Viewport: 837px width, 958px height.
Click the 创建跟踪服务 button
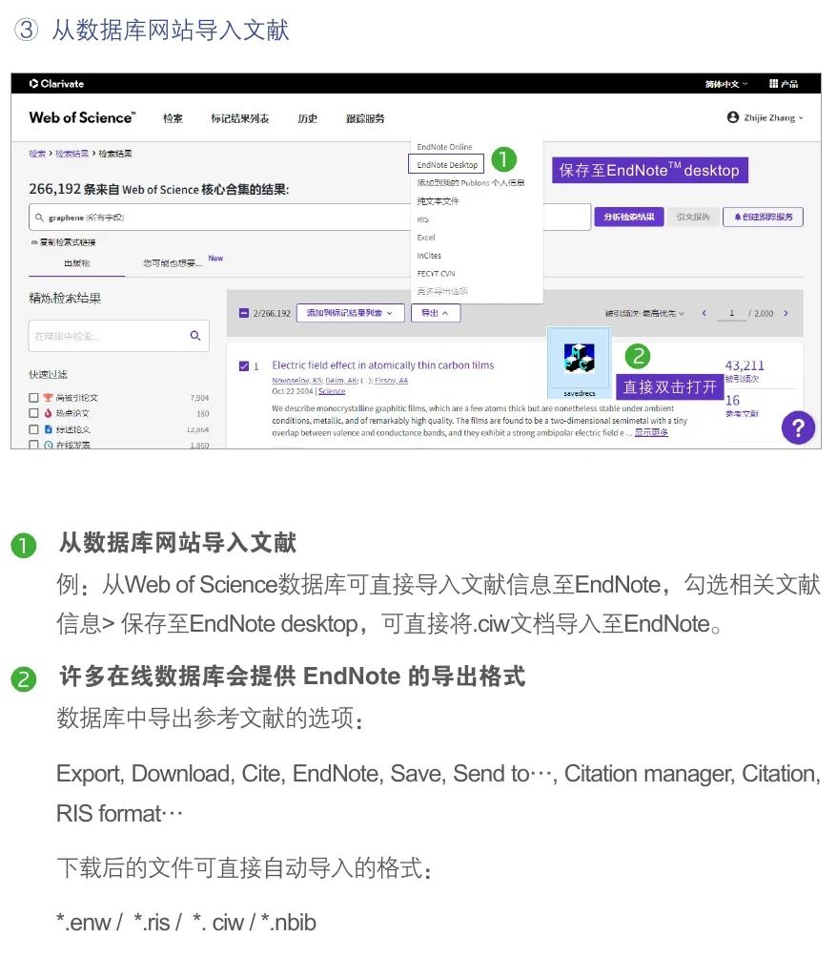pos(764,217)
